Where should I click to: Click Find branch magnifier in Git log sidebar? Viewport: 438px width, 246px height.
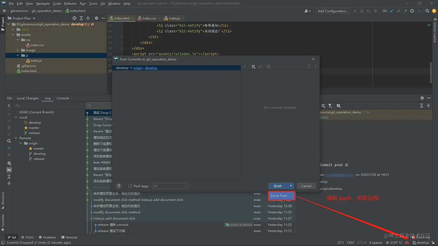click(9, 141)
